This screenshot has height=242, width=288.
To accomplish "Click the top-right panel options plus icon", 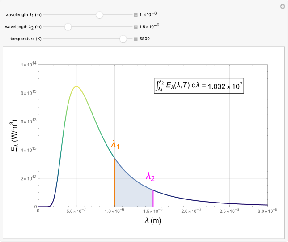I will 283,6.
